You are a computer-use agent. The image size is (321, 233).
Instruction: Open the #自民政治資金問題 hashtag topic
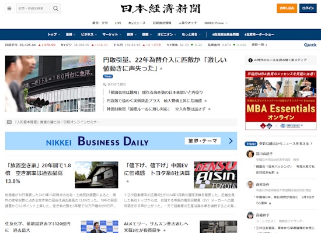click(x=226, y=34)
